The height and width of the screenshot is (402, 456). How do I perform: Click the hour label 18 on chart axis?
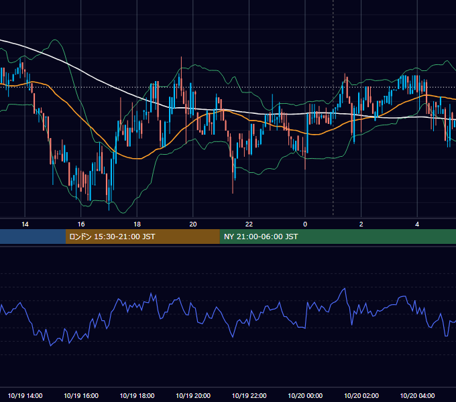click(137, 224)
